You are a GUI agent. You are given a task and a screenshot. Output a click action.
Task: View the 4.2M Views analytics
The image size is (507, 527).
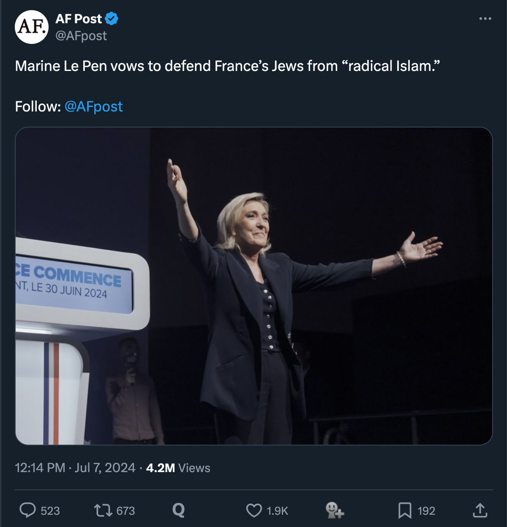point(178,468)
